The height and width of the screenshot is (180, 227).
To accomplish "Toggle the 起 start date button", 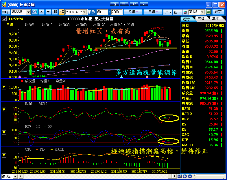I will [55, 12].
